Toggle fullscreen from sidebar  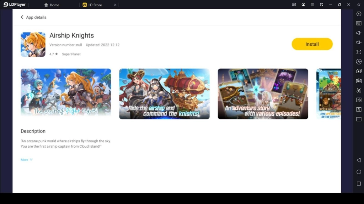pyautogui.click(x=359, y=52)
